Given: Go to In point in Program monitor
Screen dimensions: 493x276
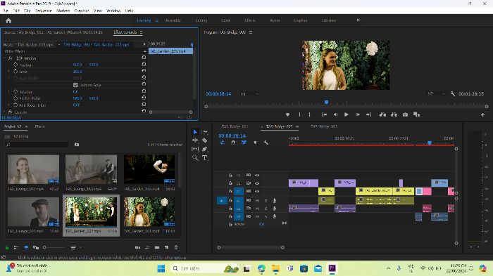Looking at the screenshot, I should (x=324, y=114).
